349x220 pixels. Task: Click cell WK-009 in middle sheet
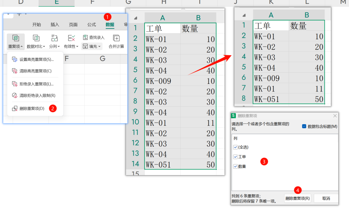tap(163, 81)
